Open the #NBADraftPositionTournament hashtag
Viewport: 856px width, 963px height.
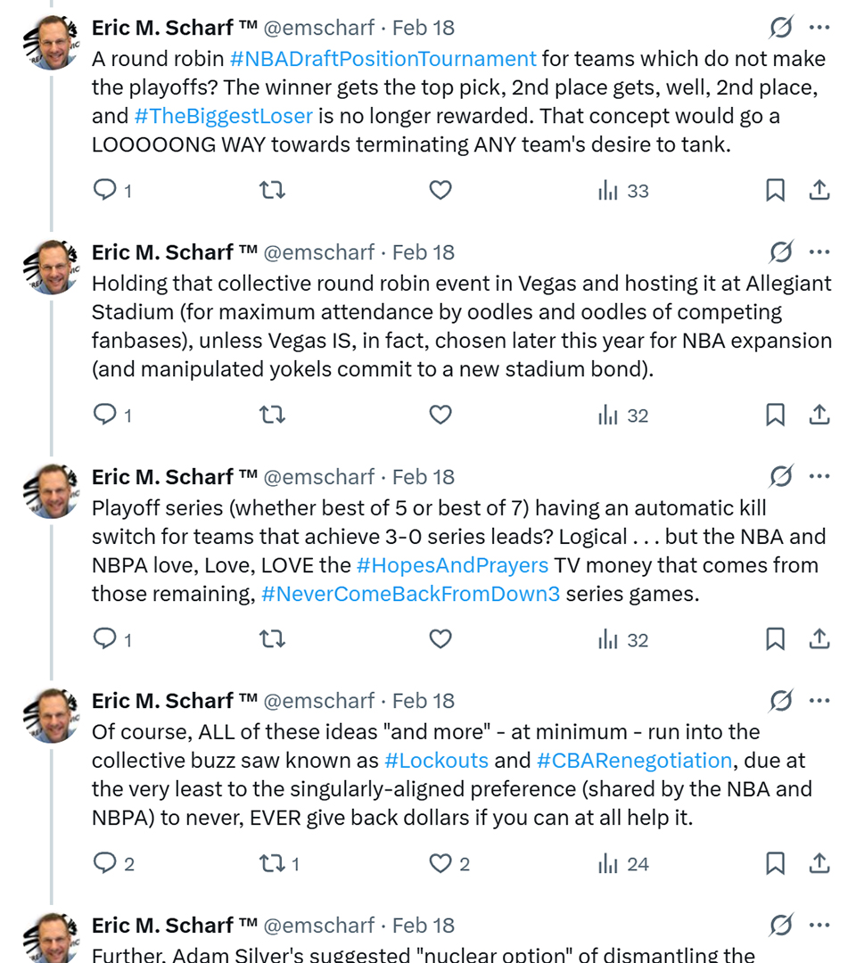coord(383,59)
